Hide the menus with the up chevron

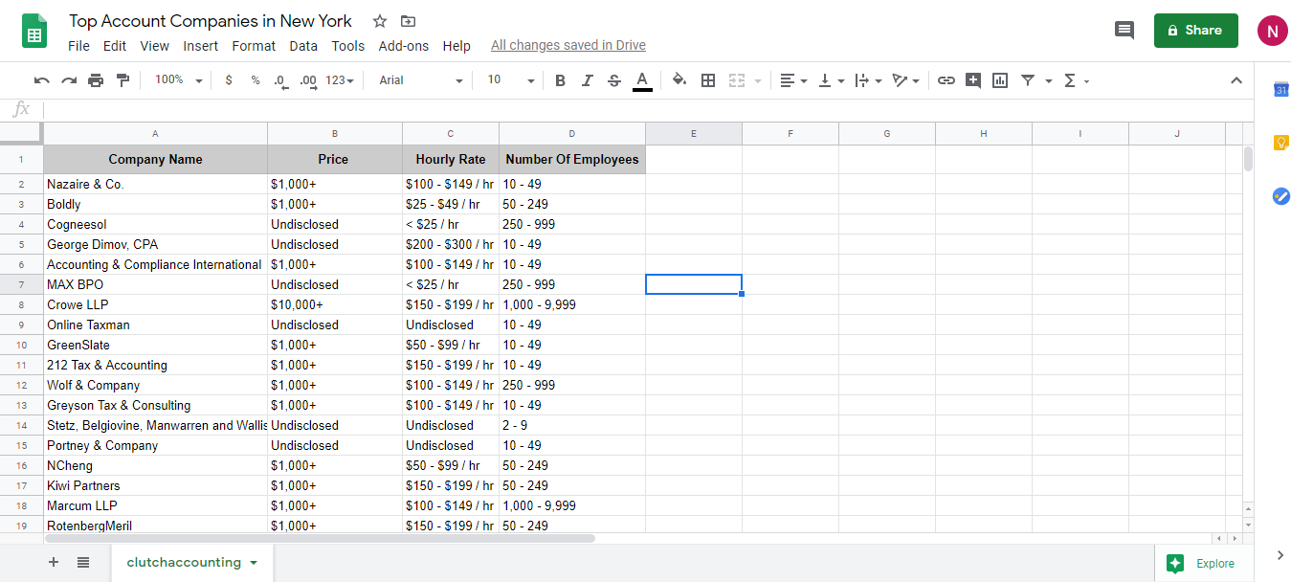(1235, 80)
